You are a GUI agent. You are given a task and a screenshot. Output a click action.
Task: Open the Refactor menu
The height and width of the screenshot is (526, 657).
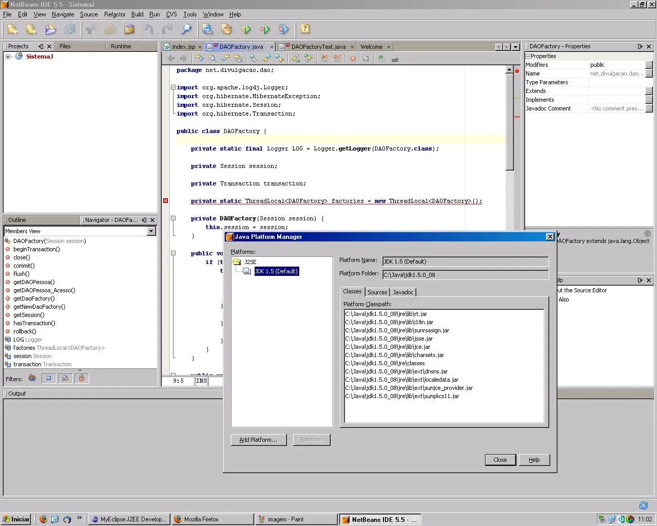click(x=114, y=14)
